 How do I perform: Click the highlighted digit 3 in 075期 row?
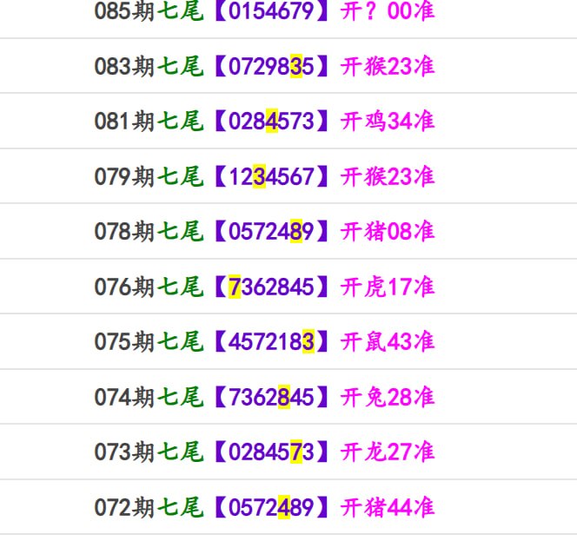(x=308, y=341)
